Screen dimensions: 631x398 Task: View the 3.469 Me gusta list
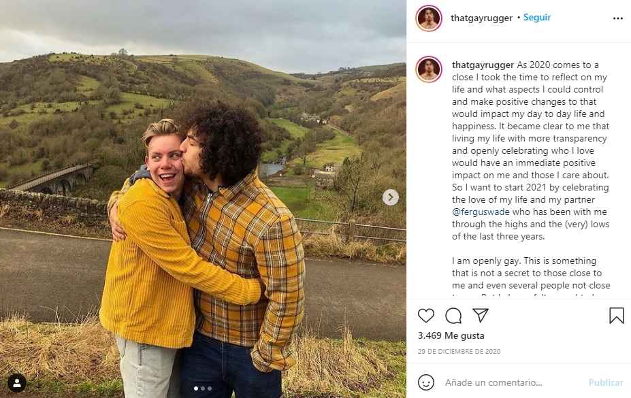click(451, 335)
